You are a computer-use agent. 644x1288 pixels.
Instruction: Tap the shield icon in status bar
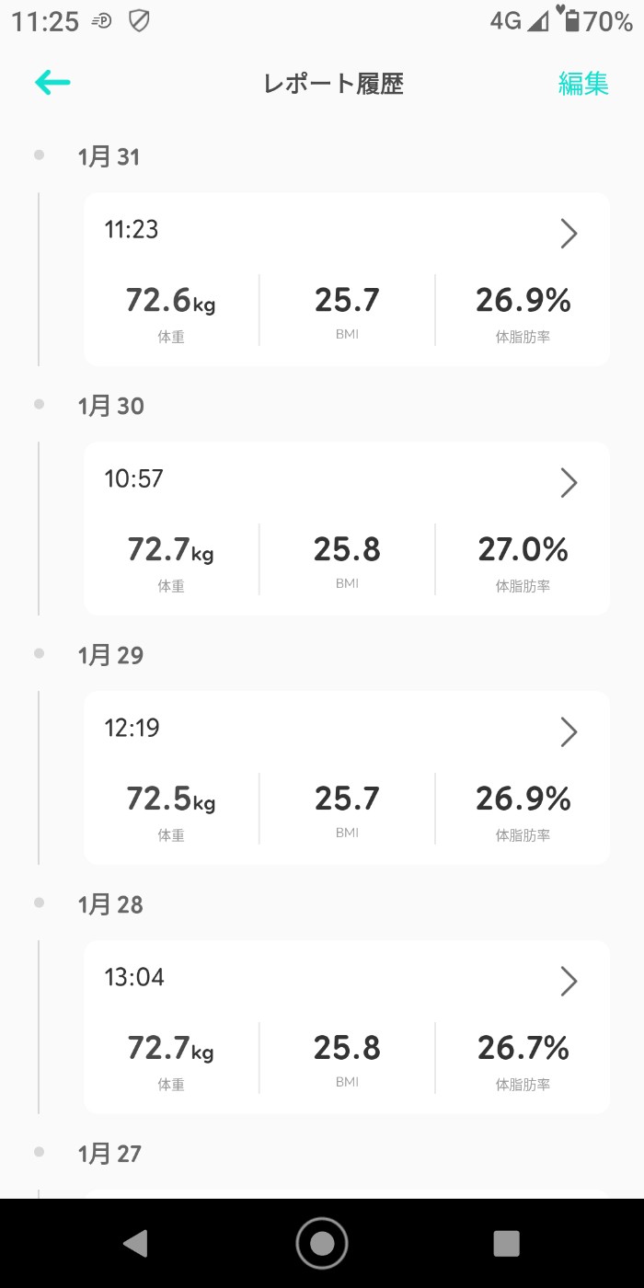click(139, 20)
